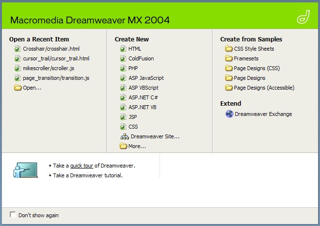Viewport: 320px width, 226px height.
Task: Click the Framesets folder icon
Action: tap(229, 58)
